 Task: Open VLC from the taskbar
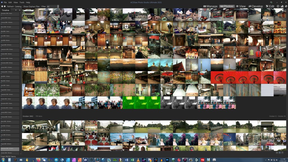[x=138, y=160]
